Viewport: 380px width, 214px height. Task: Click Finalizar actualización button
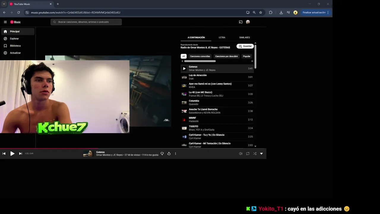click(x=316, y=12)
